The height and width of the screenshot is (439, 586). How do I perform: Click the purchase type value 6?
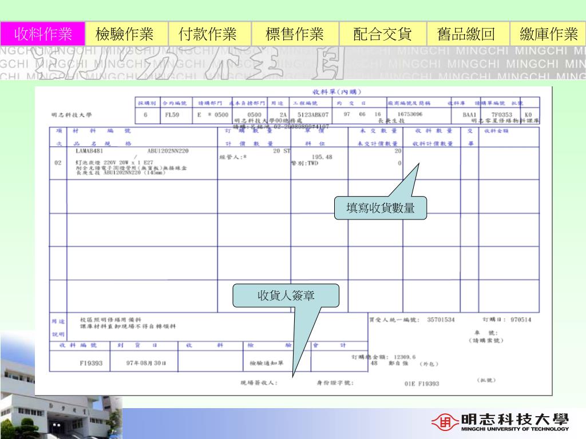(145, 114)
